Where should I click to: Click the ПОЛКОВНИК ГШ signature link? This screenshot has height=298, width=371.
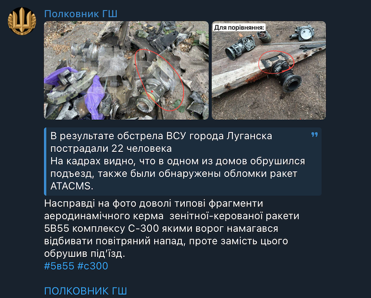pos(85,291)
